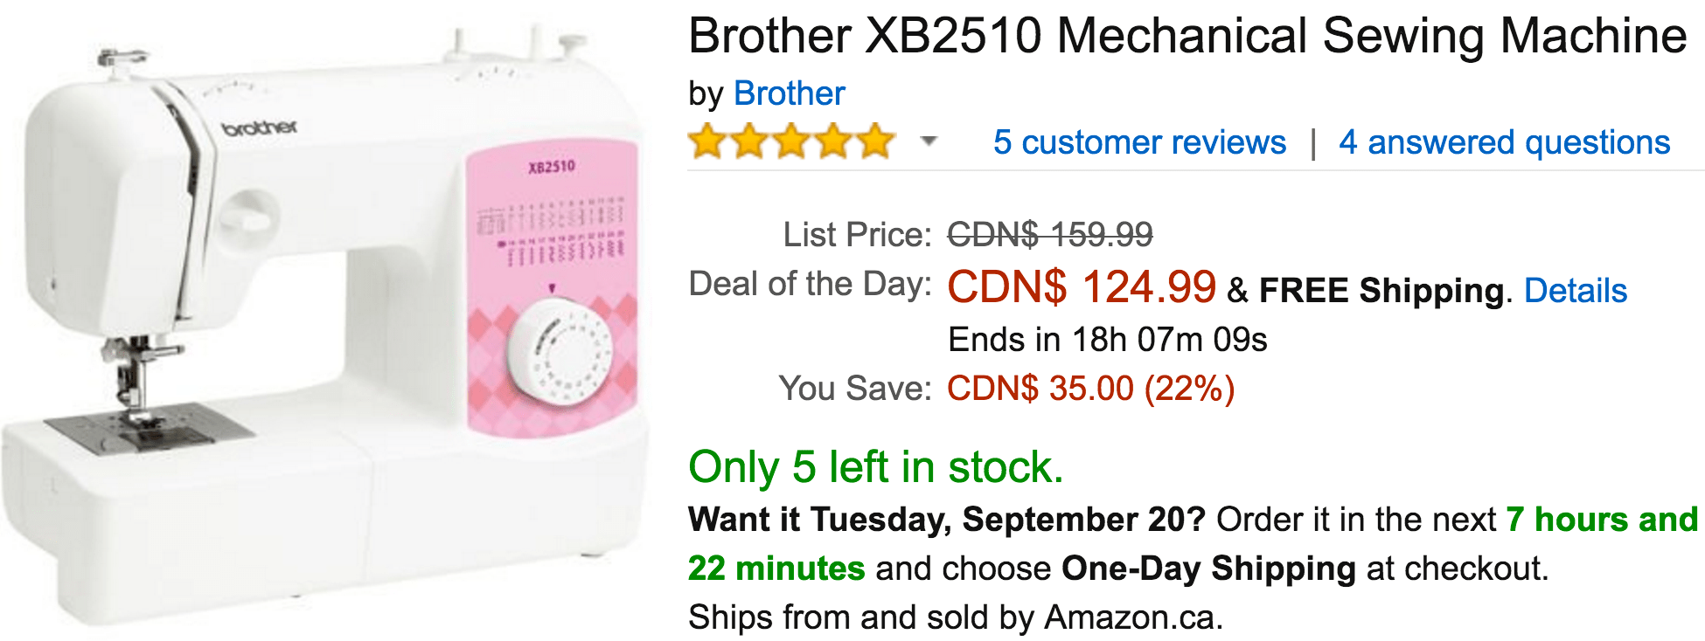Image resolution: width=1705 pixels, height=641 pixels.
Task: Click the deal countdown timer text
Action: 1107,340
